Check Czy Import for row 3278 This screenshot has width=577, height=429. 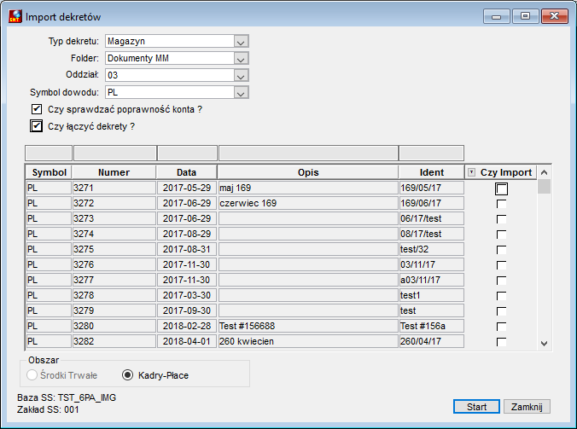coord(501,296)
